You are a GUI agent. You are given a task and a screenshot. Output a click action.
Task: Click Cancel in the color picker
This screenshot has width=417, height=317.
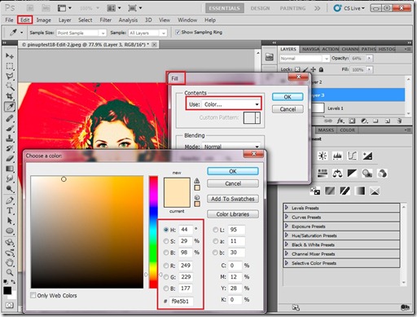tap(233, 183)
